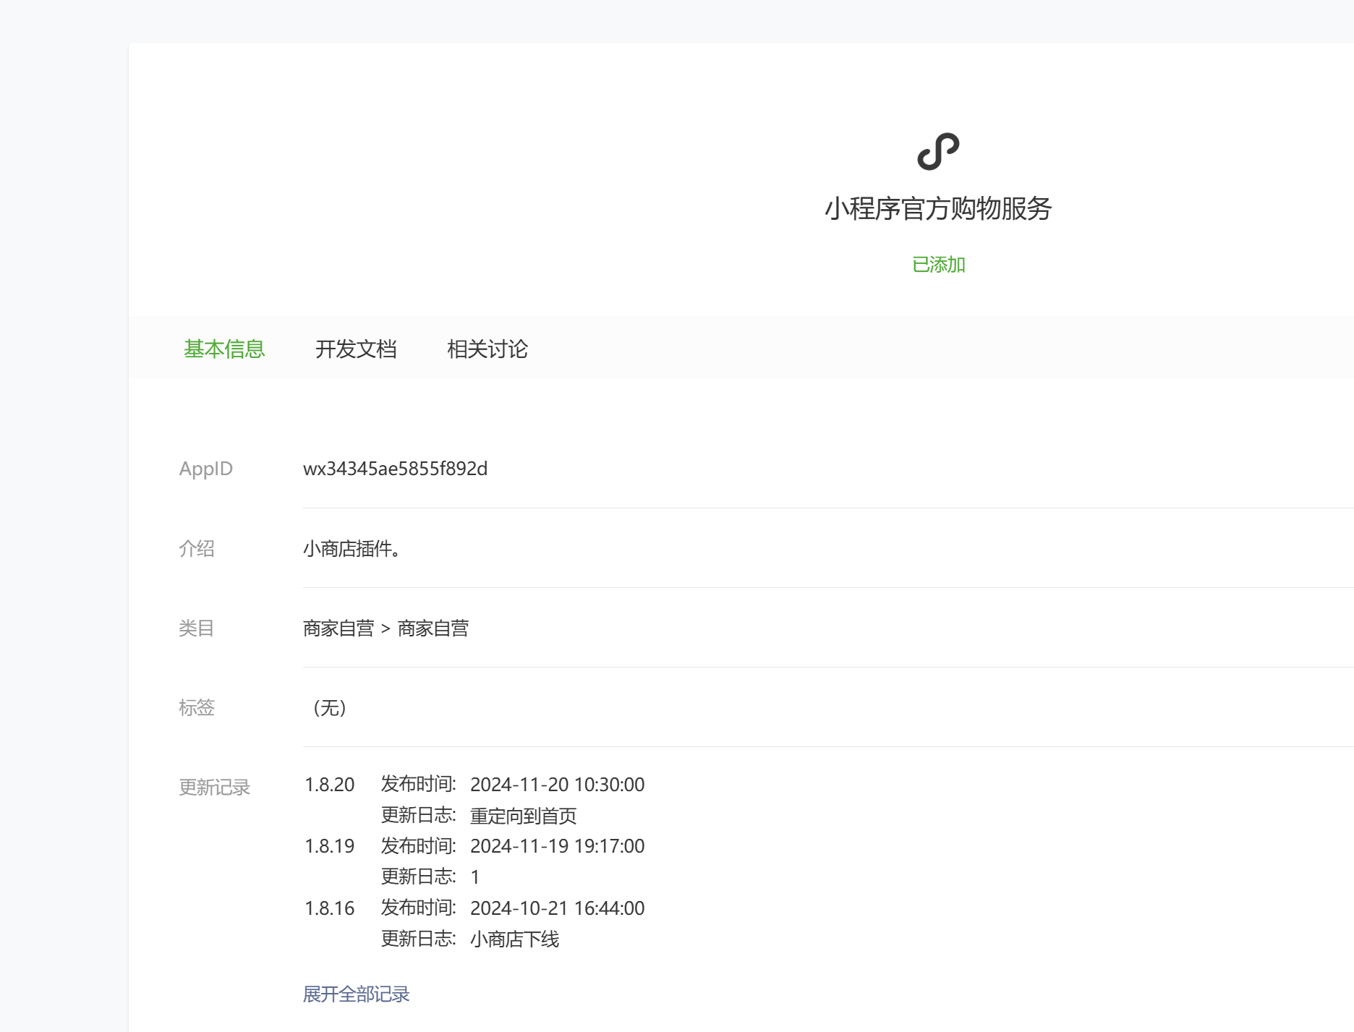Select release time 2024-10-21 16:44:00

click(x=558, y=908)
